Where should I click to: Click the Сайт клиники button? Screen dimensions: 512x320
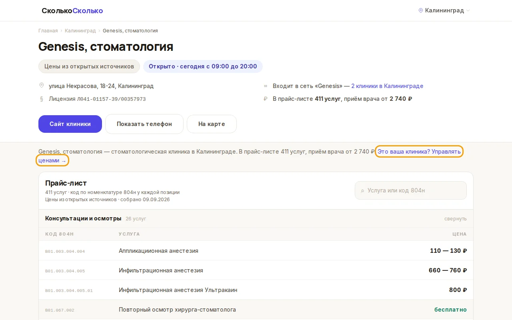point(70,124)
